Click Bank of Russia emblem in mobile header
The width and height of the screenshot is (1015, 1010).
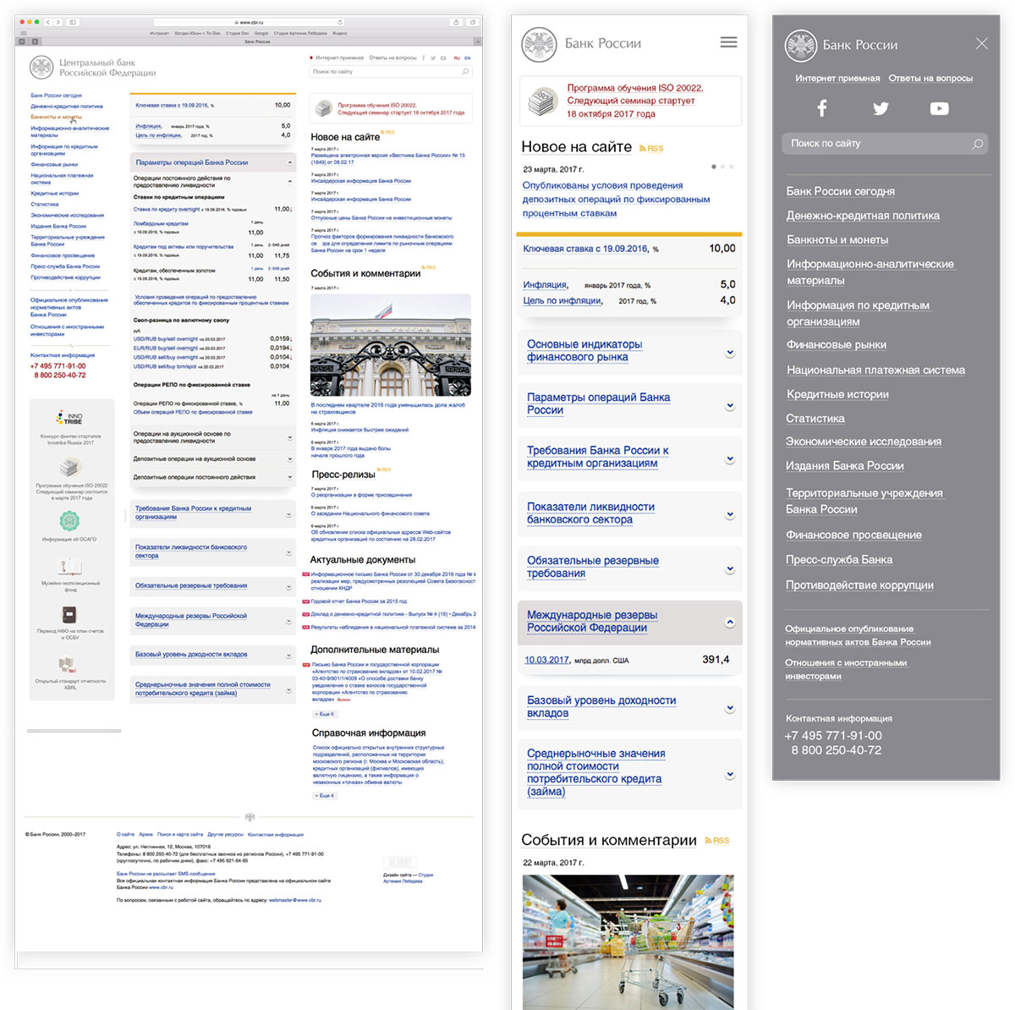[539, 44]
